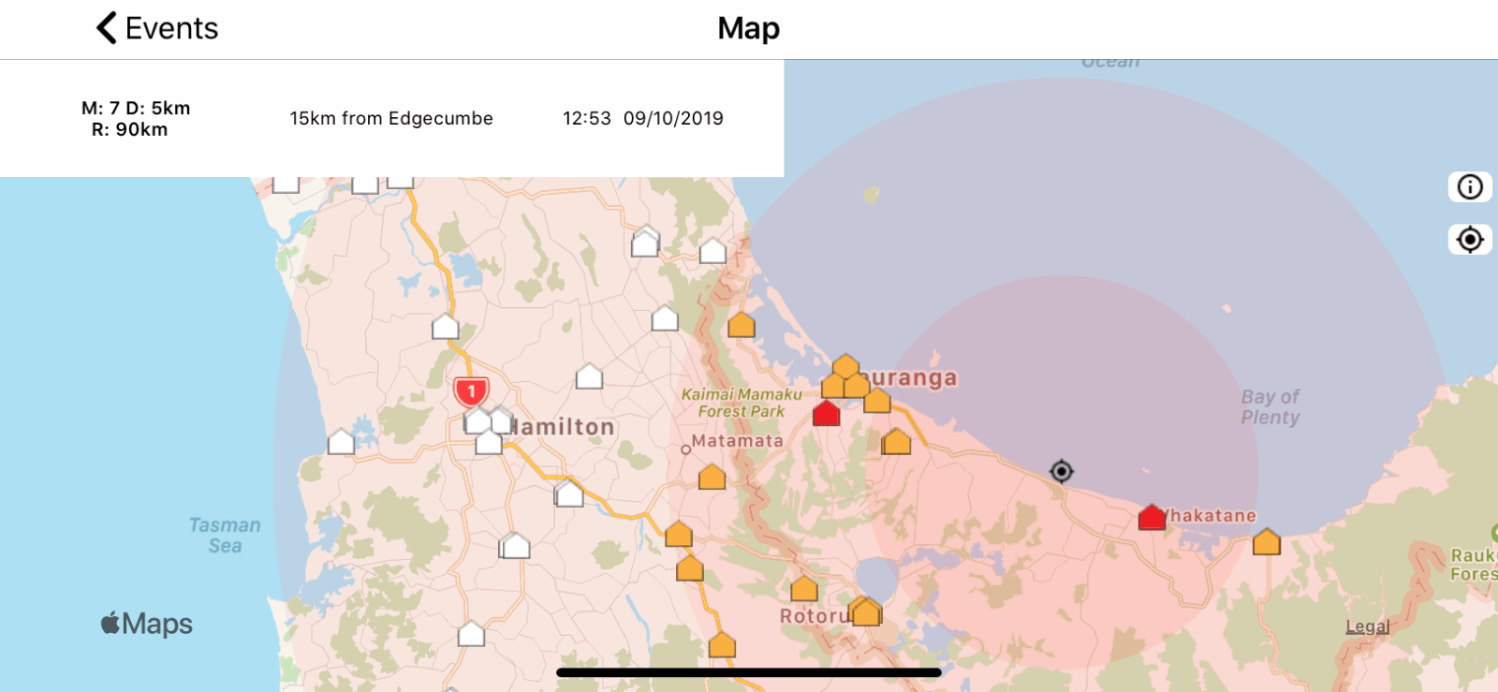Tap the State Highway 1 shield
This screenshot has height=692, width=1498.
coord(471,390)
